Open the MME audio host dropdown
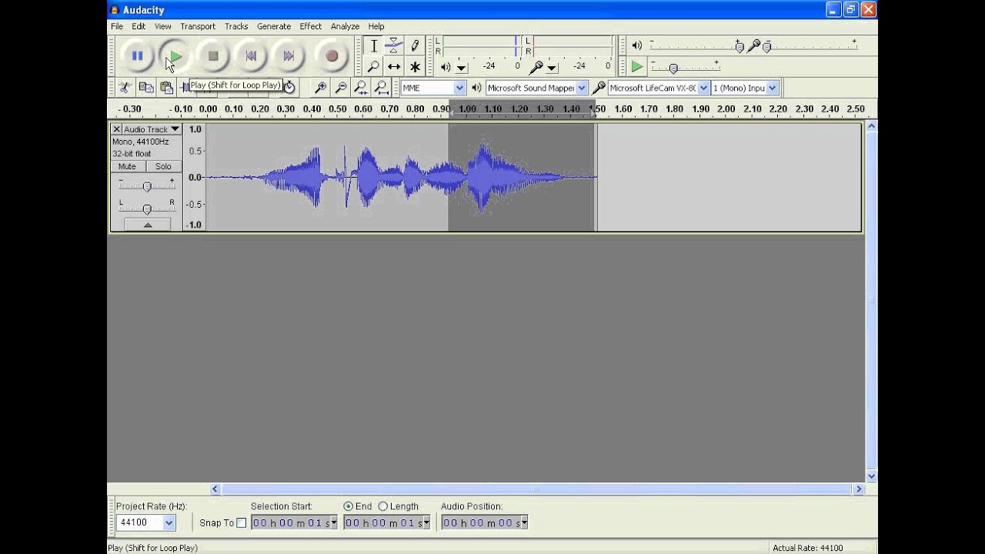 [459, 88]
